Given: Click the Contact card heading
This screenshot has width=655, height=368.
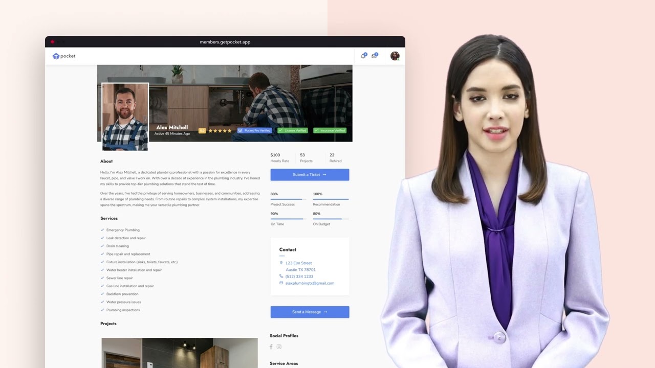Looking at the screenshot, I should click(288, 250).
